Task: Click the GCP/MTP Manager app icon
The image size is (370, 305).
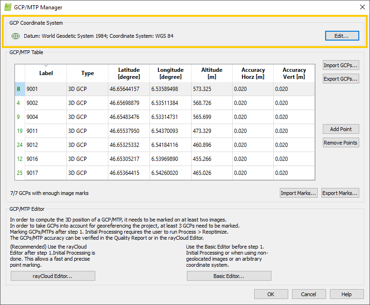Action: coord(8,7)
